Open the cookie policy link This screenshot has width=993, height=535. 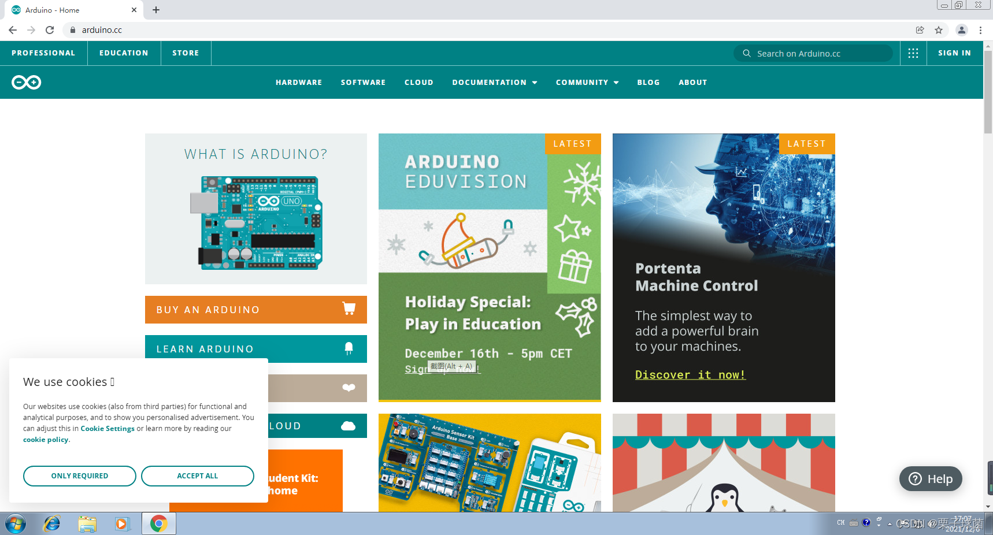coord(46,440)
